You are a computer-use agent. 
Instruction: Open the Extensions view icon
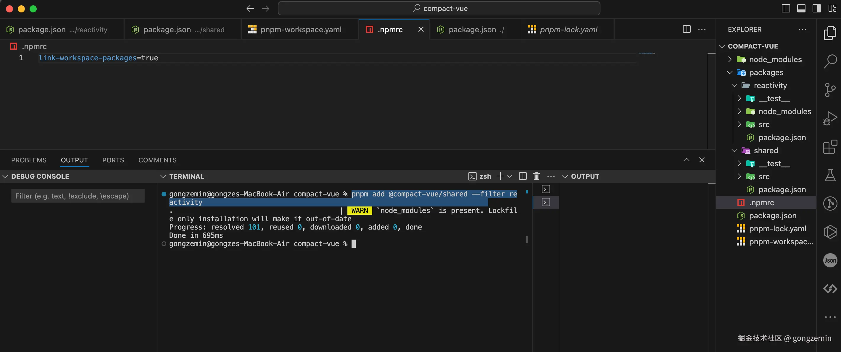tap(830, 147)
